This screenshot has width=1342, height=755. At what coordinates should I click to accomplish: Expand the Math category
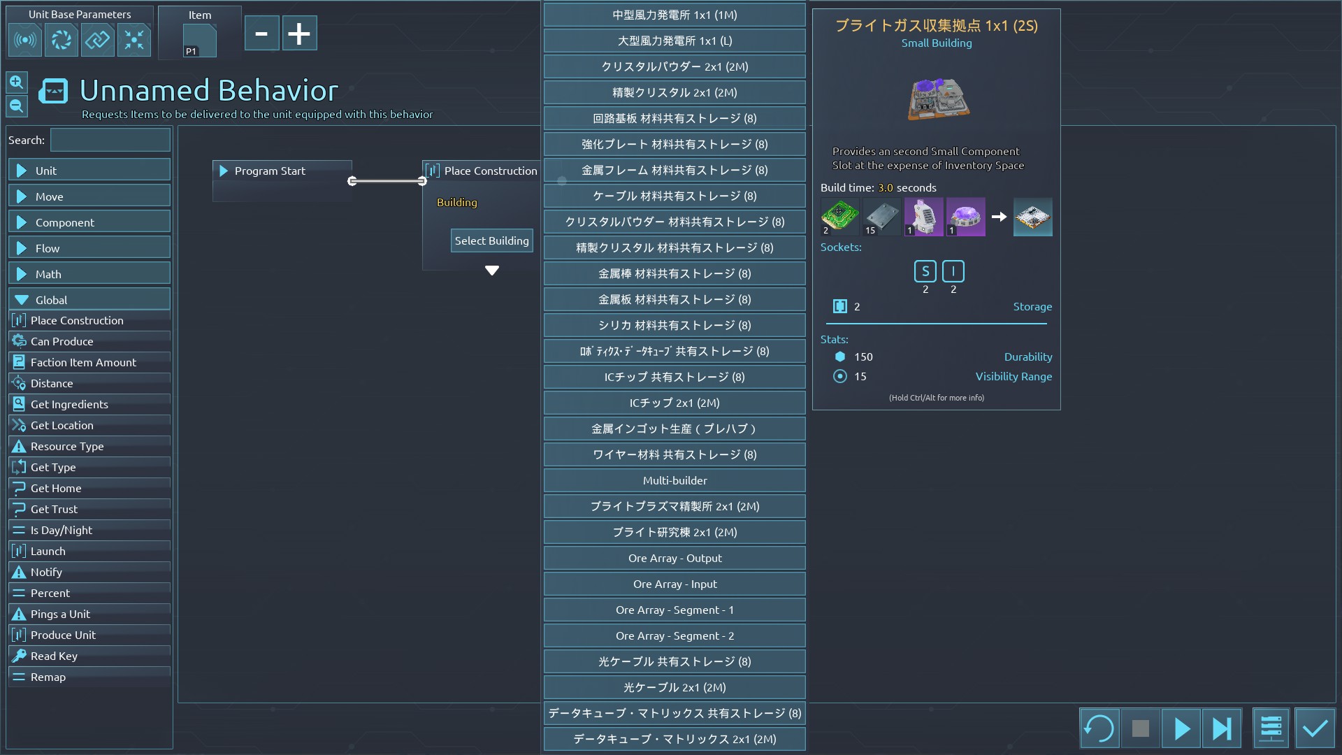point(89,274)
